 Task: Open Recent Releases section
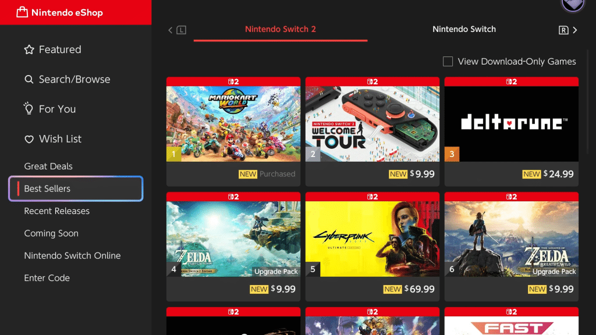click(56, 211)
